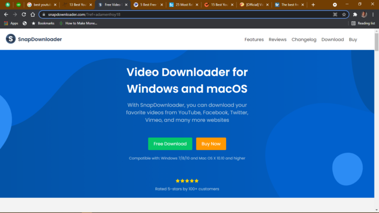Close the 'best youtub' tab
This screenshot has width=379, height=213.
click(55, 5)
